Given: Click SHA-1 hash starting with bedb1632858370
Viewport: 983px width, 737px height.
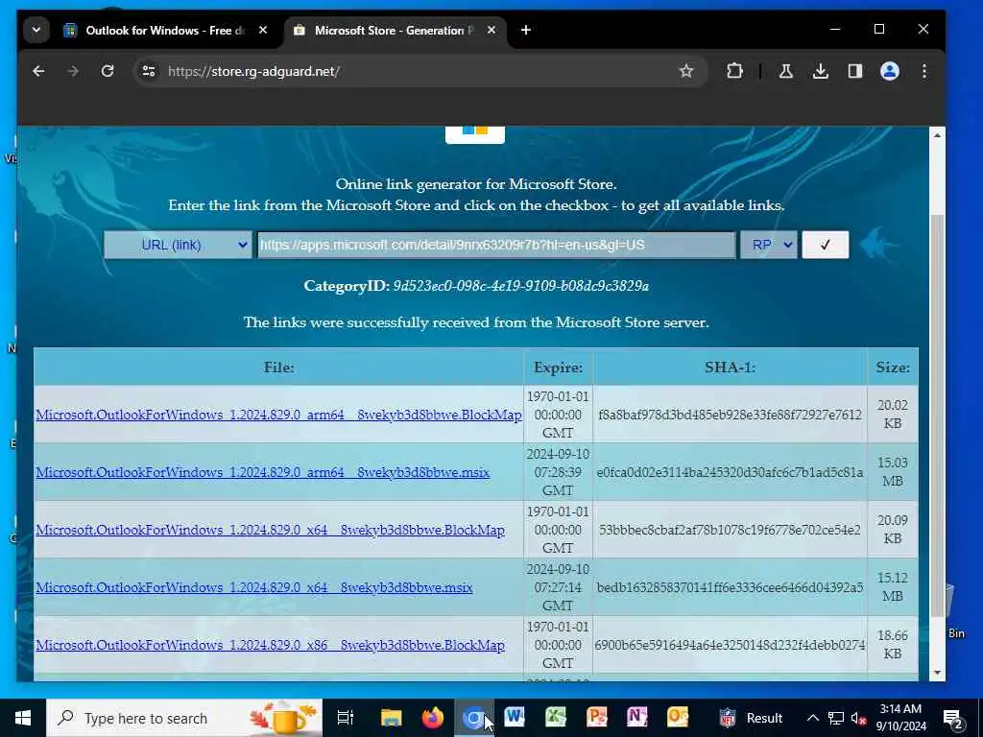Looking at the screenshot, I should tap(730, 588).
